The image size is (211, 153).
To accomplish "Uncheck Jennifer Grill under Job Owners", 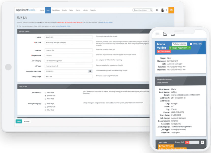I will coord(45,95).
